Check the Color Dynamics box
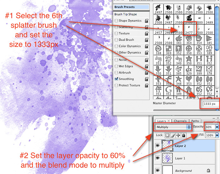Screen dimensions: 220x174 (116, 46)
